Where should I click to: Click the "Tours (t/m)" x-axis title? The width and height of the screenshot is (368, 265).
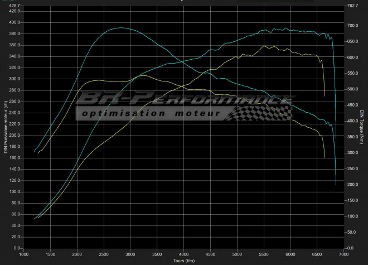point(185,261)
